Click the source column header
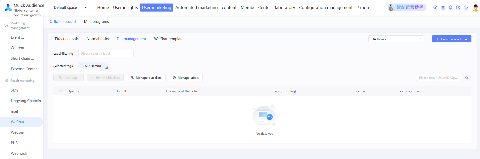480x159 pixels. (x=360, y=91)
